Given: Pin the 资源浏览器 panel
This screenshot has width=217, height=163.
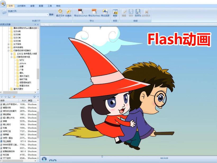Looking at the screenshot, I should (x=35, y=25).
